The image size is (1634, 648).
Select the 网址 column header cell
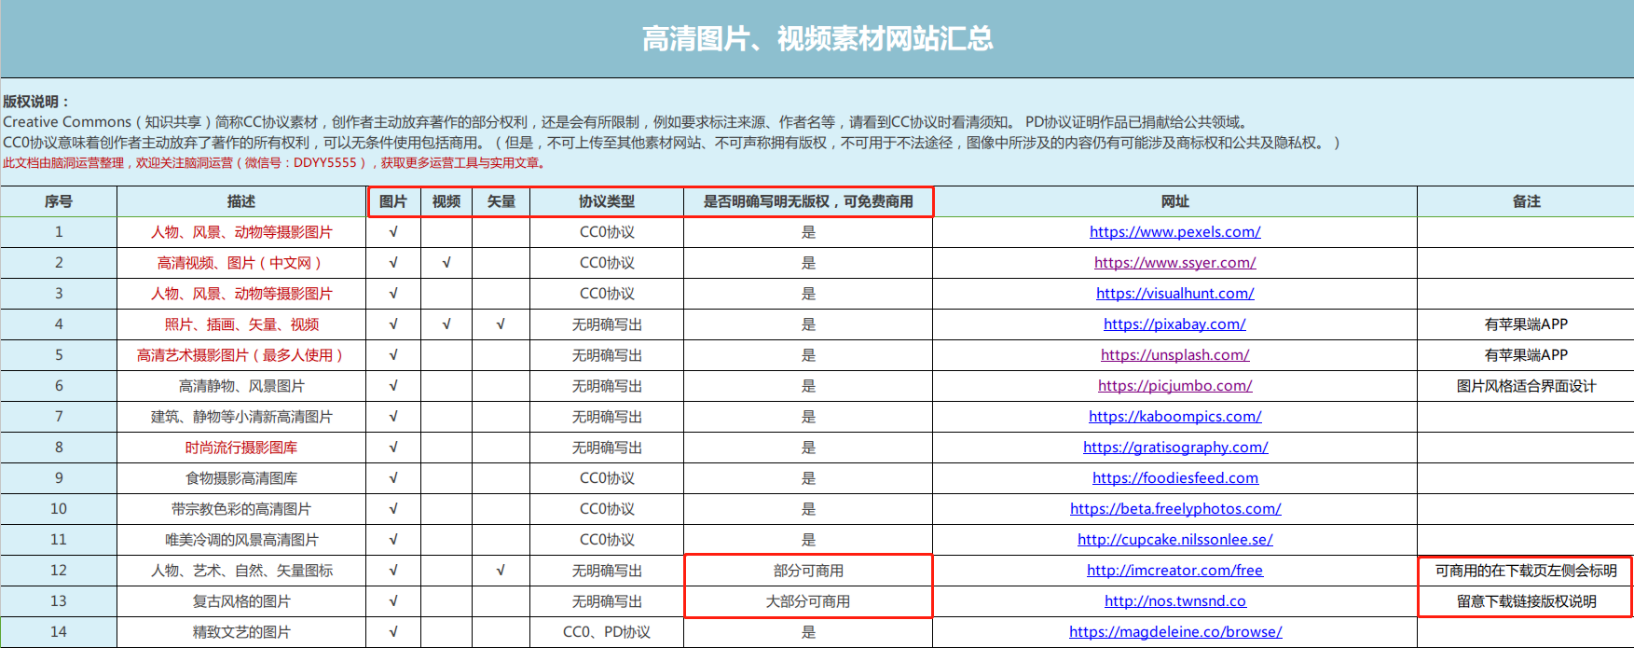(x=1174, y=201)
